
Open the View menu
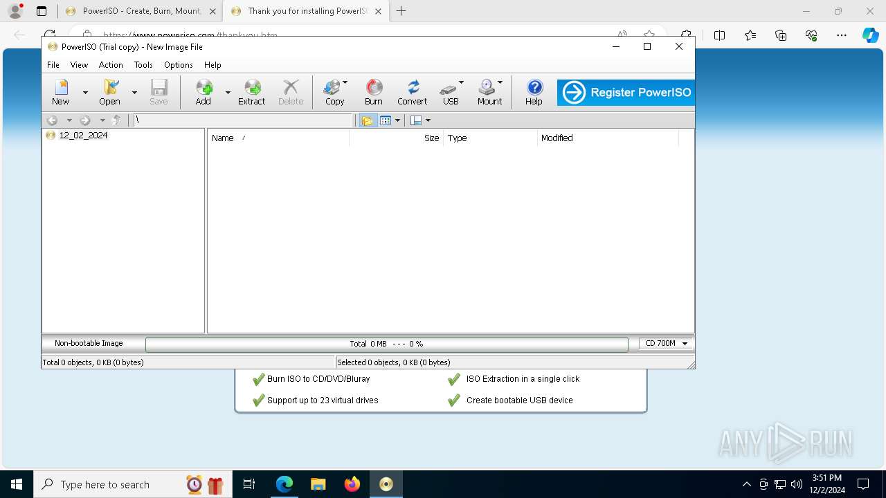point(79,65)
